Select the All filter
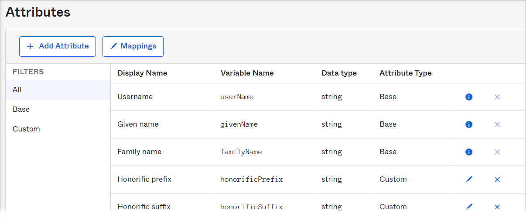This screenshot has height=221, width=526. [58, 90]
